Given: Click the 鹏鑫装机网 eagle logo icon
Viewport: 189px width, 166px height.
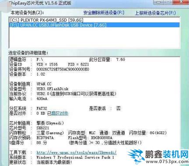Looking at the screenshot, I should pos(136,156).
